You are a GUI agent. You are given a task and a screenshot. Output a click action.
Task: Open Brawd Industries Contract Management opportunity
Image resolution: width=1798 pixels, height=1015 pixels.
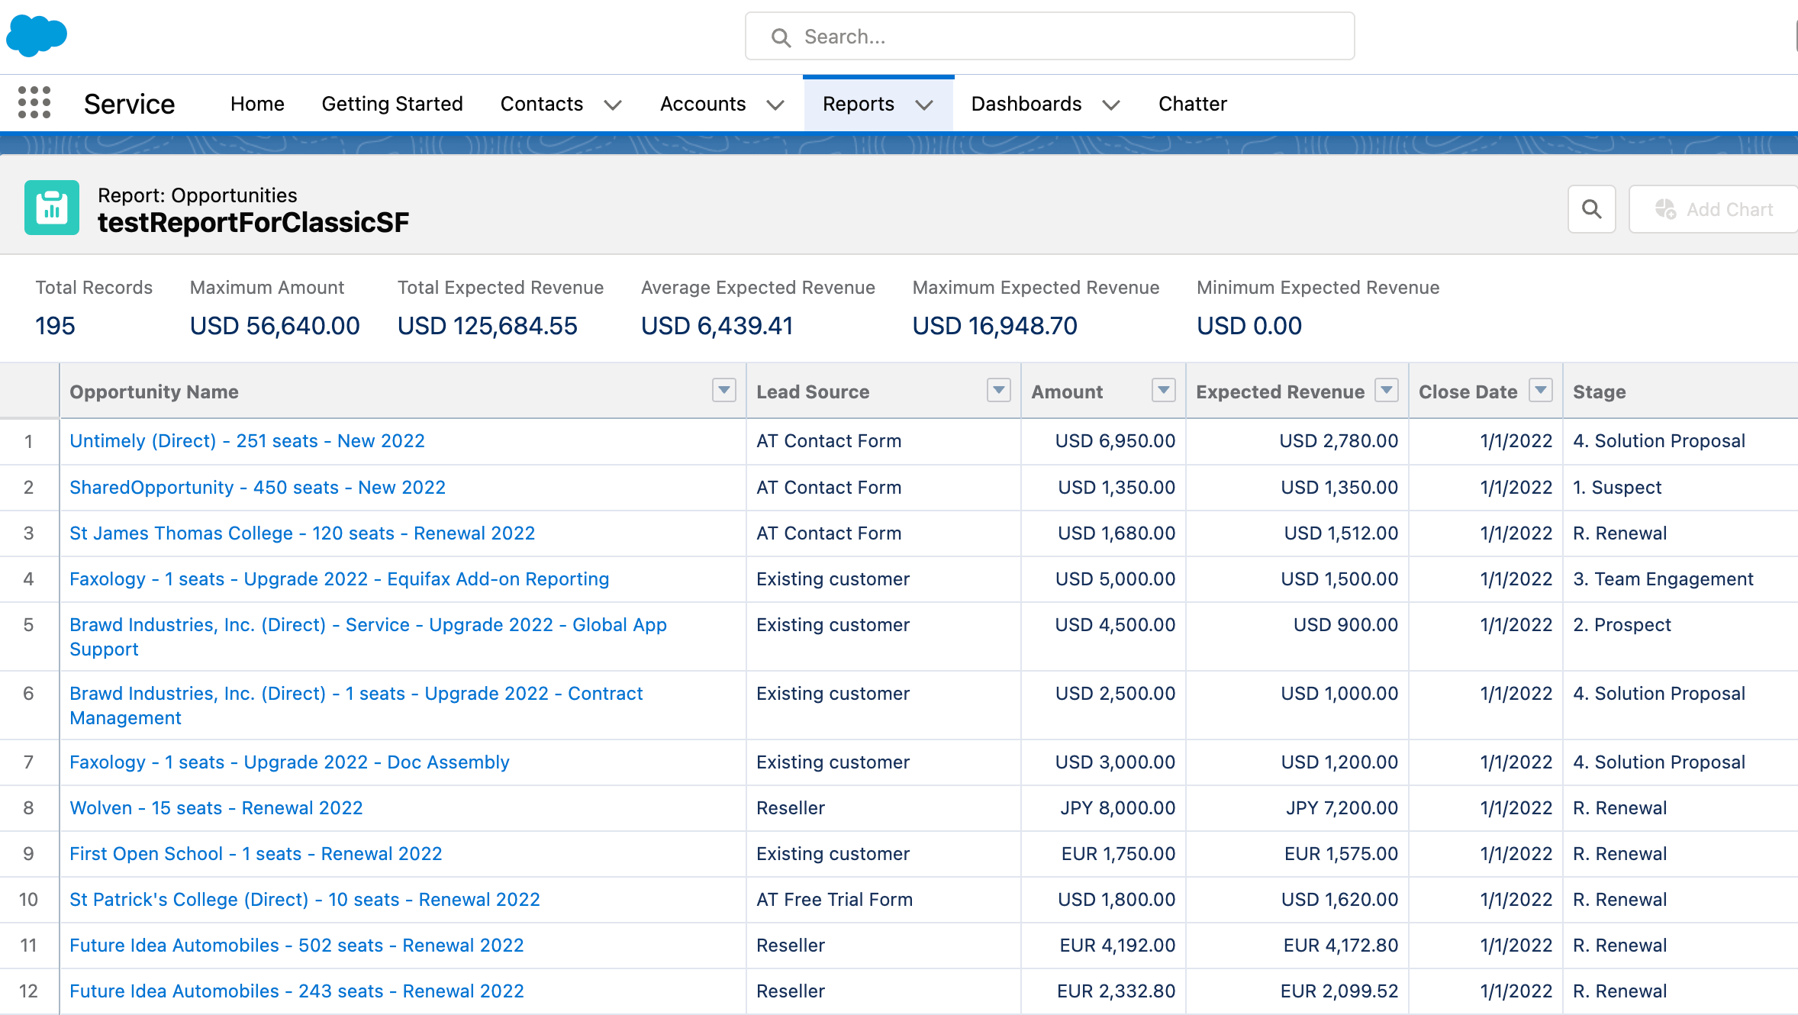tap(356, 705)
